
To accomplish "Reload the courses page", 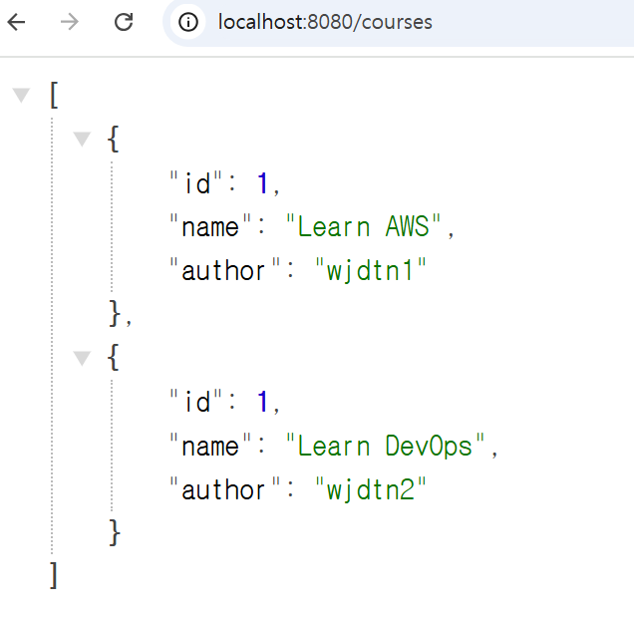I will (x=124, y=22).
